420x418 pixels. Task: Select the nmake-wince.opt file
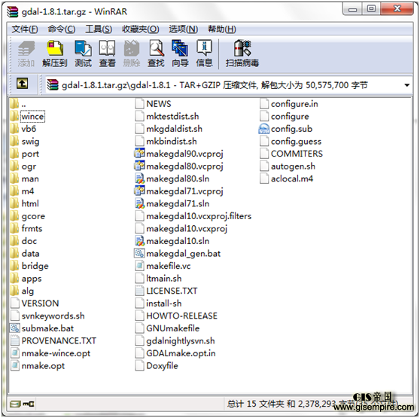click(50, 353)
